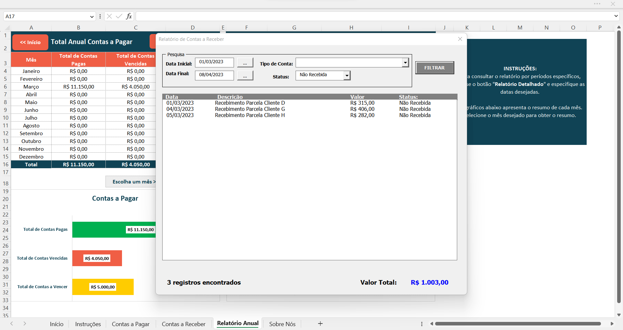Click the 3 registros encontrados label
The width and height of the screenshot is (623, 330).
tap(204, 282)
